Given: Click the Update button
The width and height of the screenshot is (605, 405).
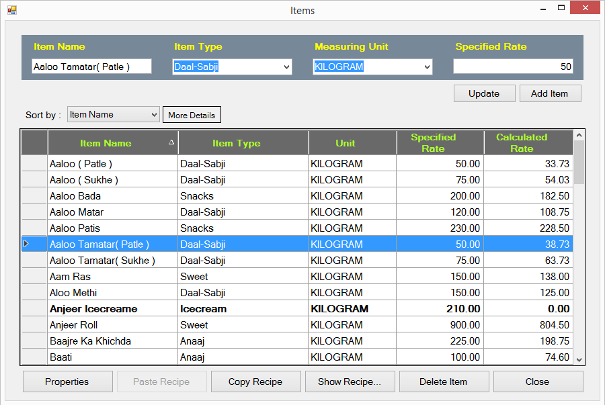Looking at the screenshot, I should point(484,93).
